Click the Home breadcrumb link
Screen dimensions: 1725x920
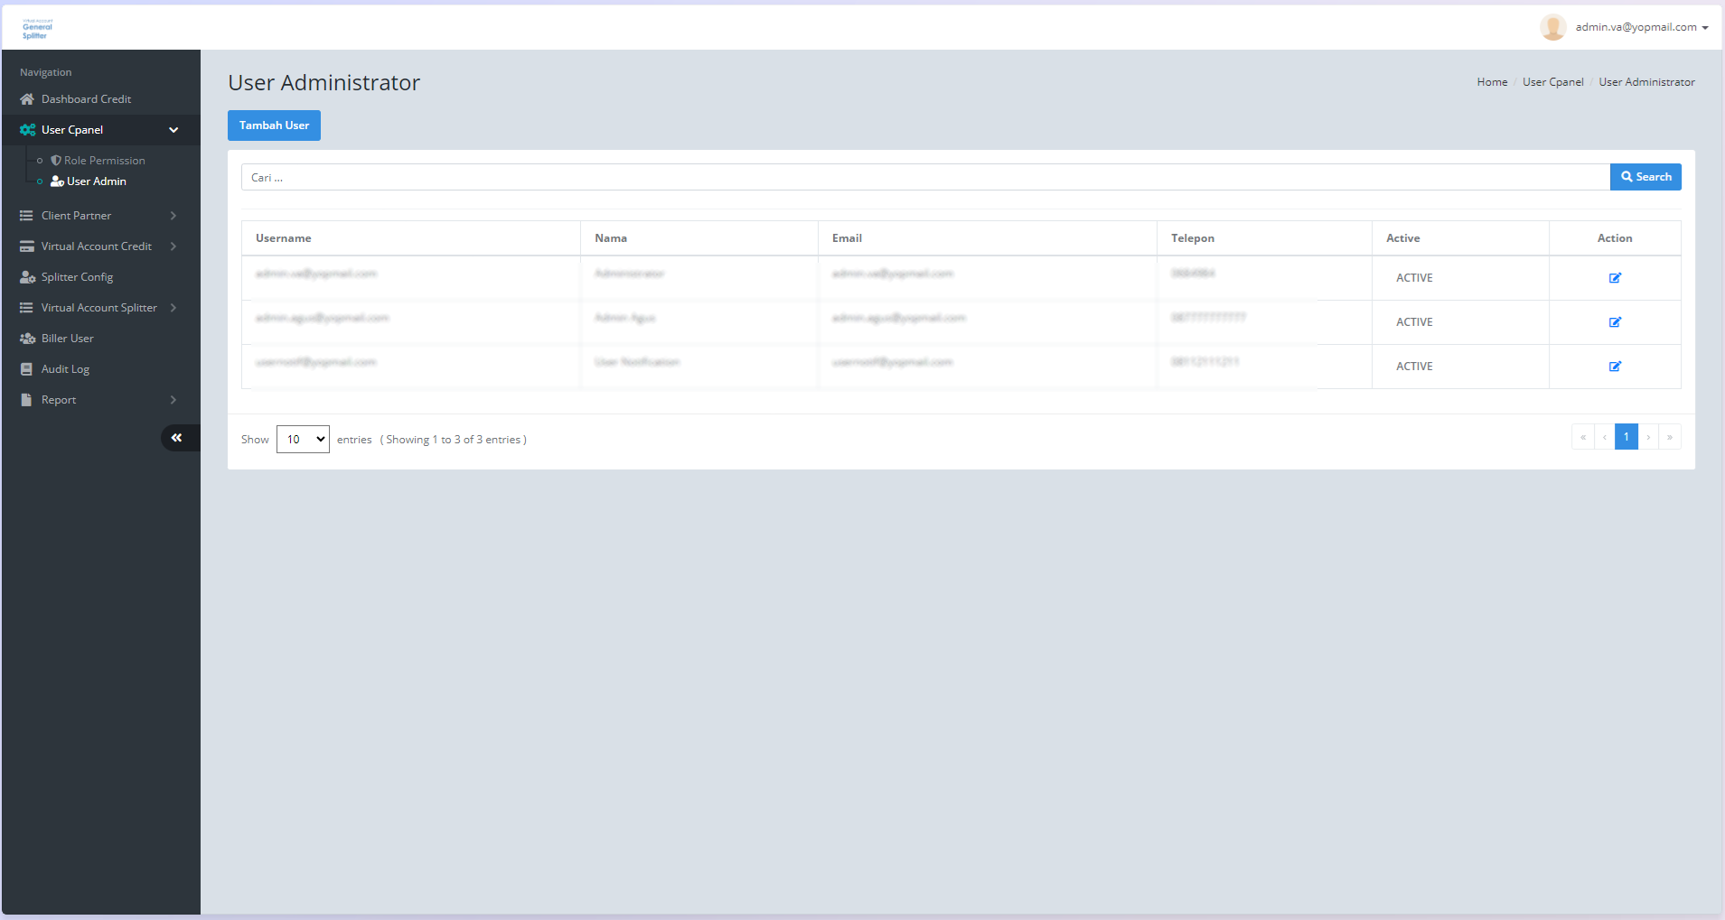pos(1492,82)
